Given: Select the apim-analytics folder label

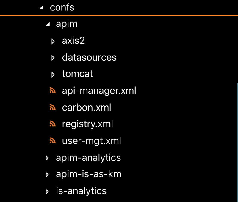Looking at the screenshot, I should (88, 158).
